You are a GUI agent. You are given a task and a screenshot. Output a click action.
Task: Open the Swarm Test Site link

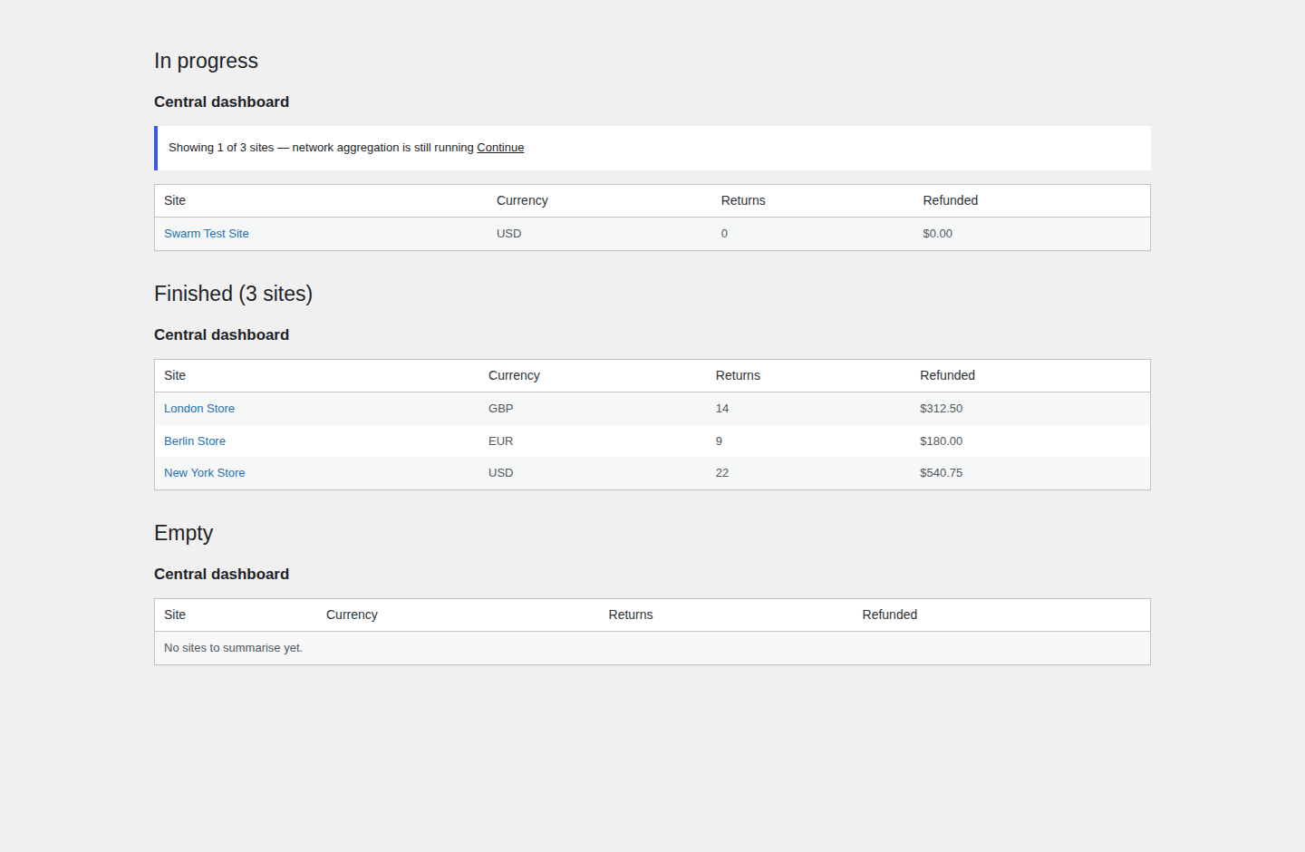(x=207, y=234)
